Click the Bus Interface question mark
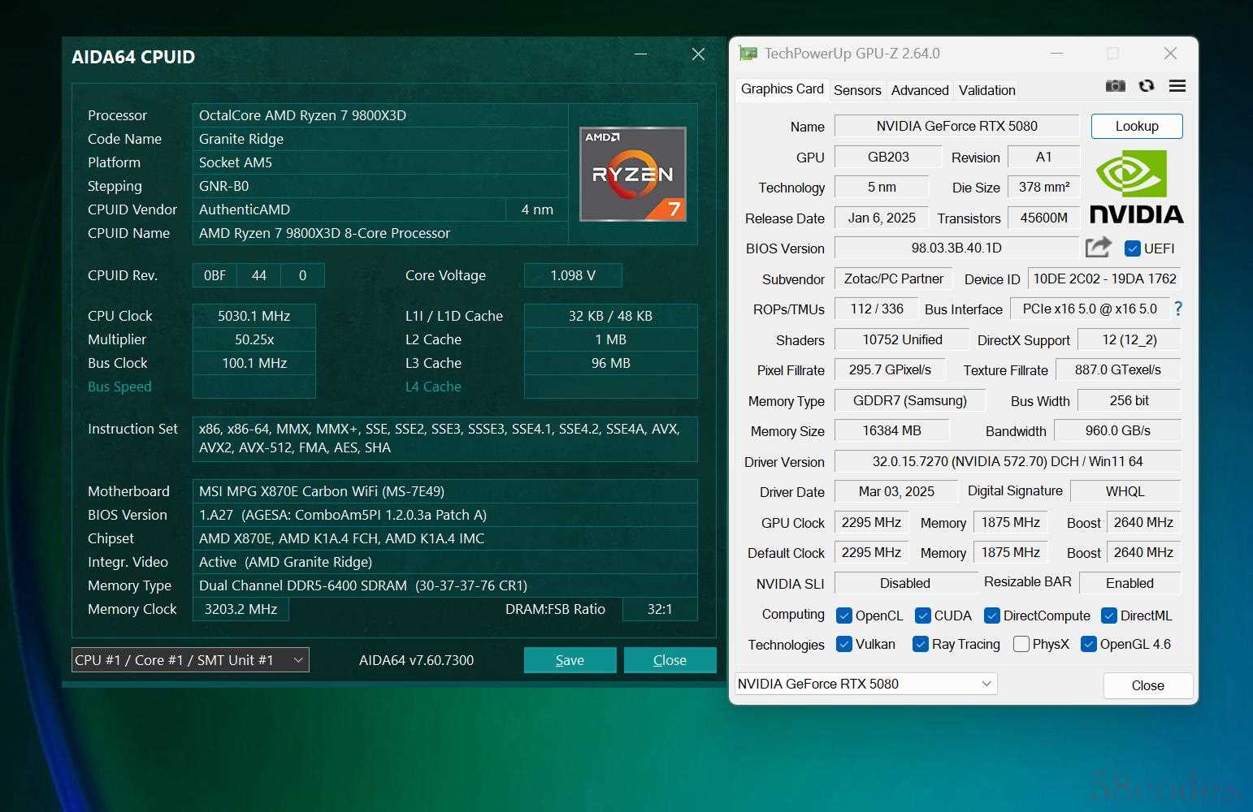 pos(1177,309)
